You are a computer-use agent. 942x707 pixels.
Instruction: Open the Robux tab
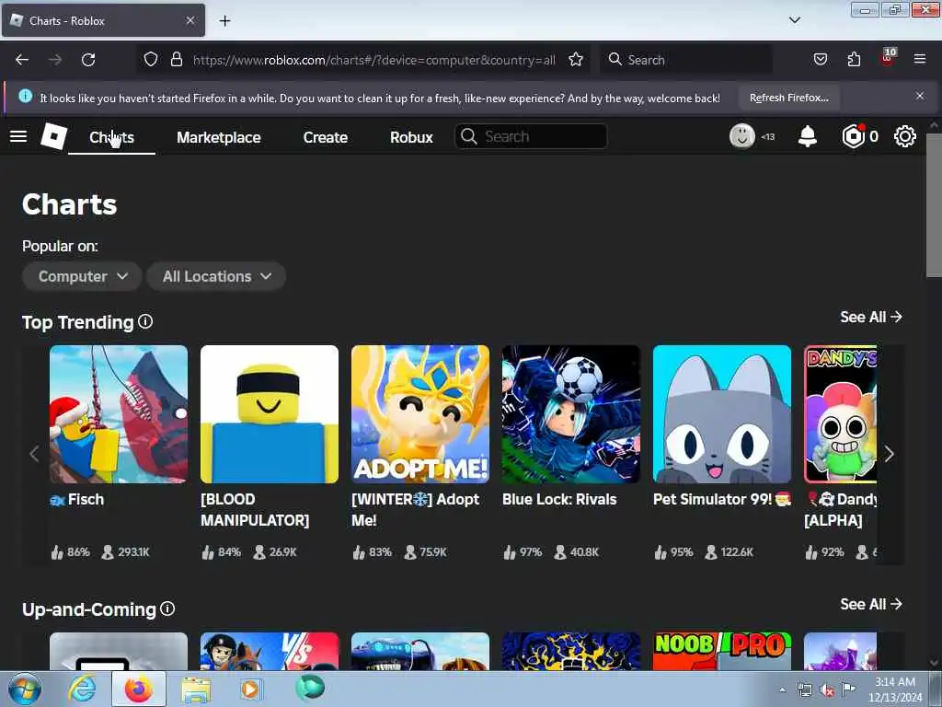[411, 137]
